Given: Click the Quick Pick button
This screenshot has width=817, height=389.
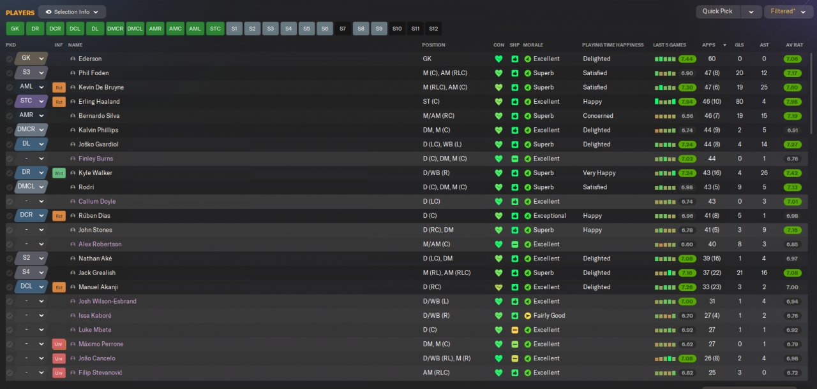Looking at the screenshot, I should coord(718,11).
